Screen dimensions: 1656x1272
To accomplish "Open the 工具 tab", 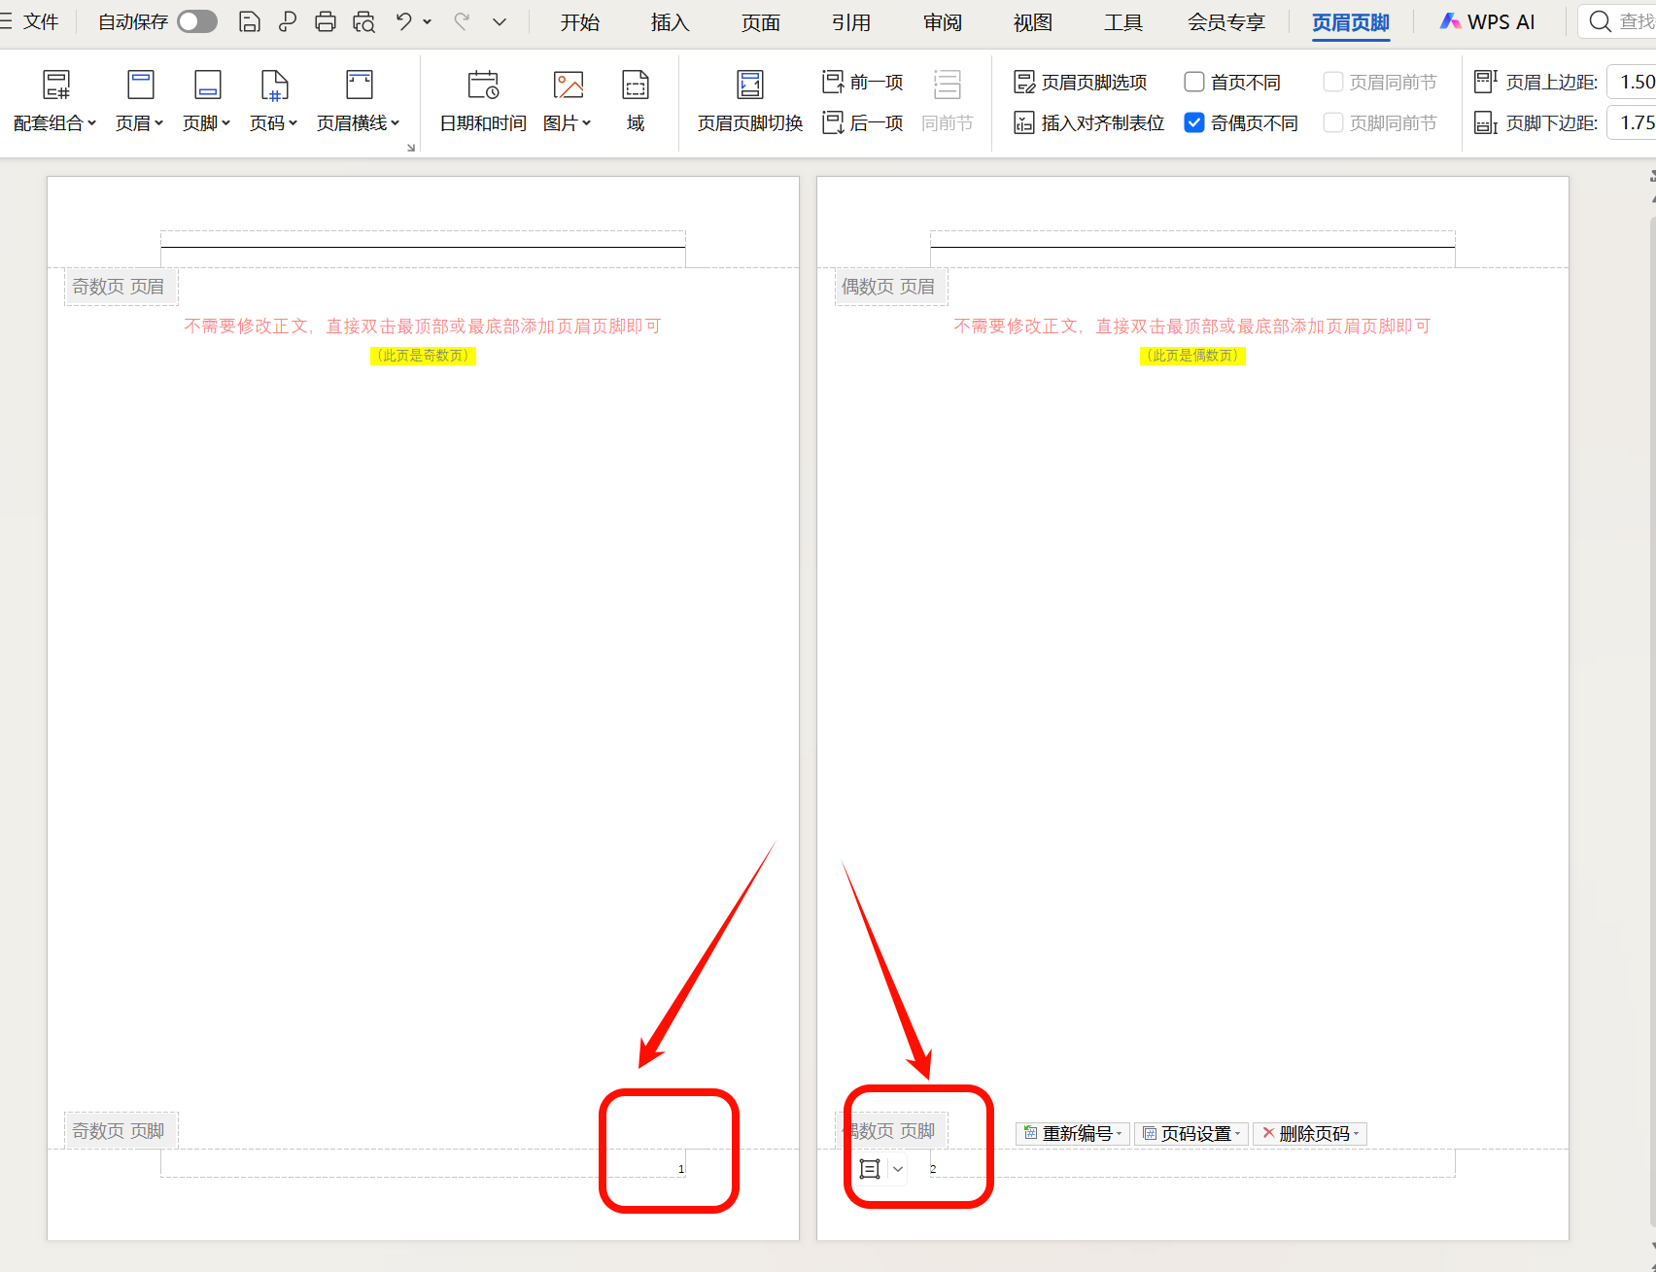I will pyautogui.click(x=1123, y=21).
